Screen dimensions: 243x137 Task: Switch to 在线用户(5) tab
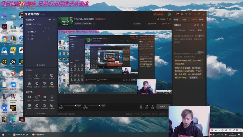point(180,30)
